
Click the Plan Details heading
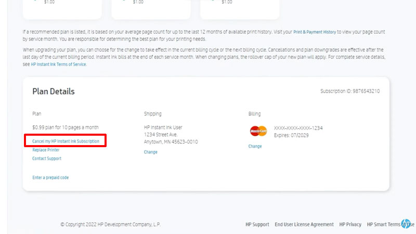54,92
